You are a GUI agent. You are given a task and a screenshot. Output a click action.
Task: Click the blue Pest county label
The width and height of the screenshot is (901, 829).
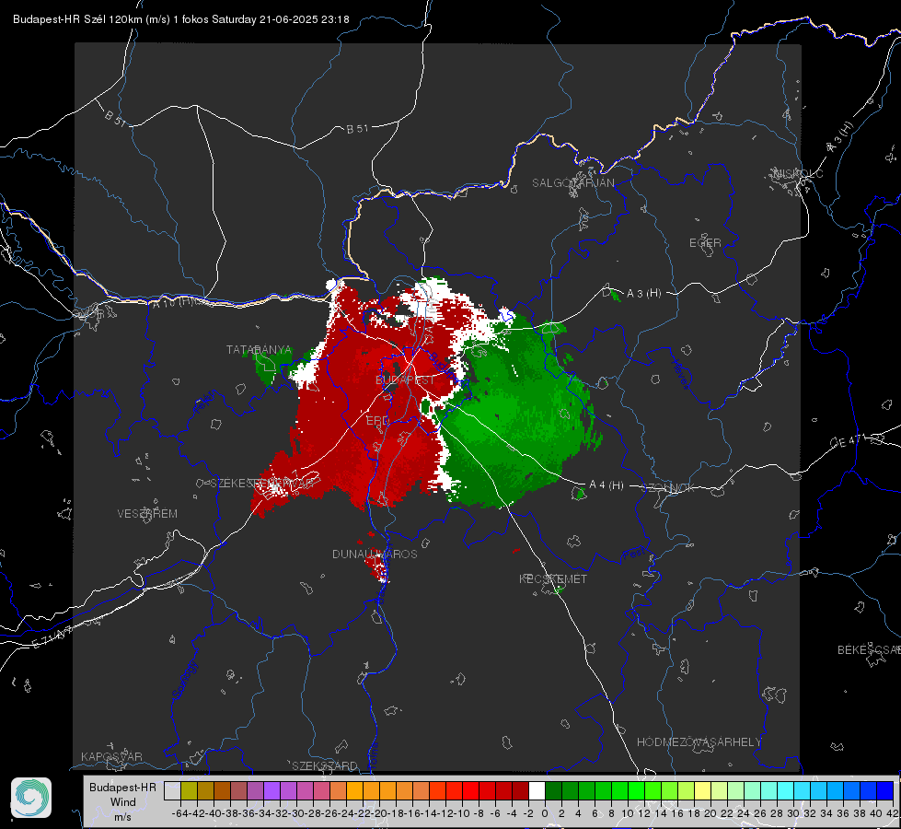[634, 555]
